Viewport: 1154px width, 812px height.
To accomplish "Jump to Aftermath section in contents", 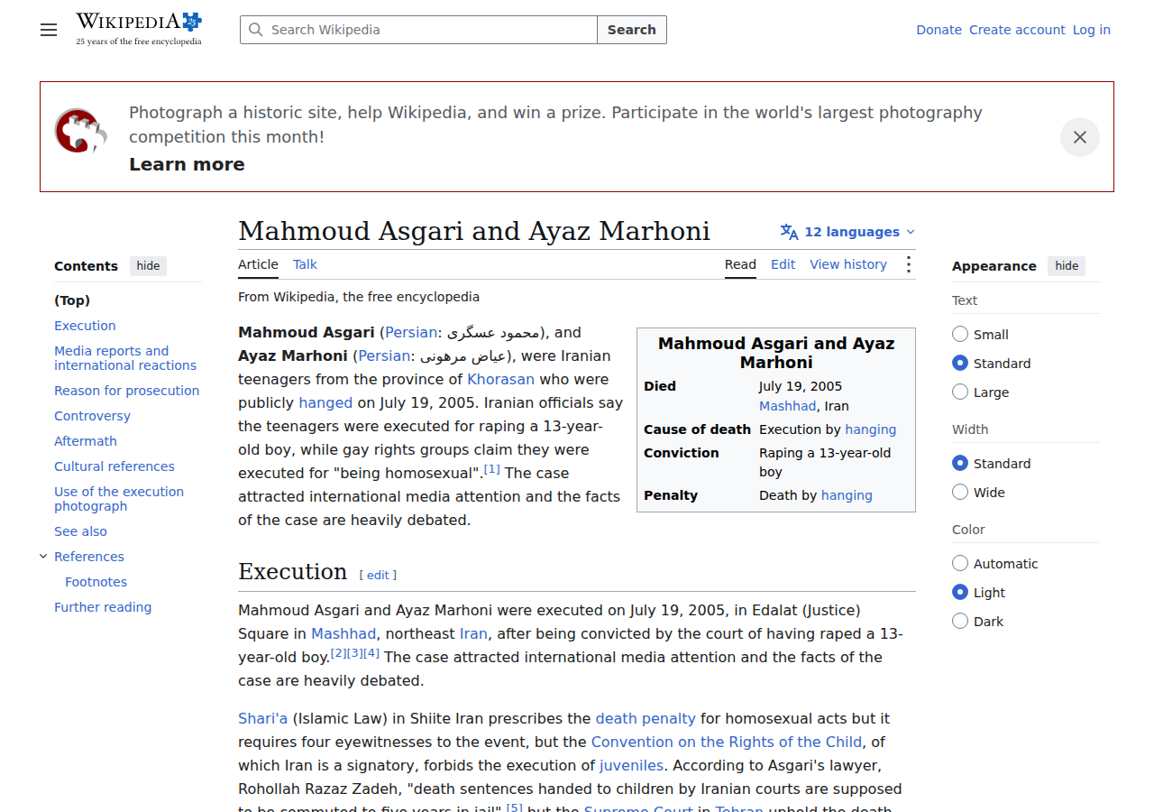I will tap(86, 441).
